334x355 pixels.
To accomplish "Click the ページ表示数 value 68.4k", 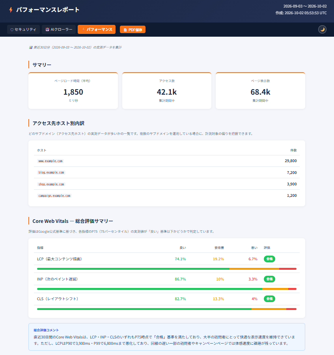I will [x=260, y=92].
